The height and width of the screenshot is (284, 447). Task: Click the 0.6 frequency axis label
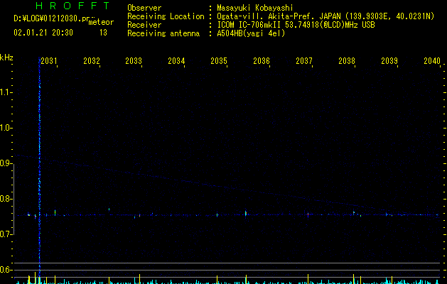click(6, 270)
